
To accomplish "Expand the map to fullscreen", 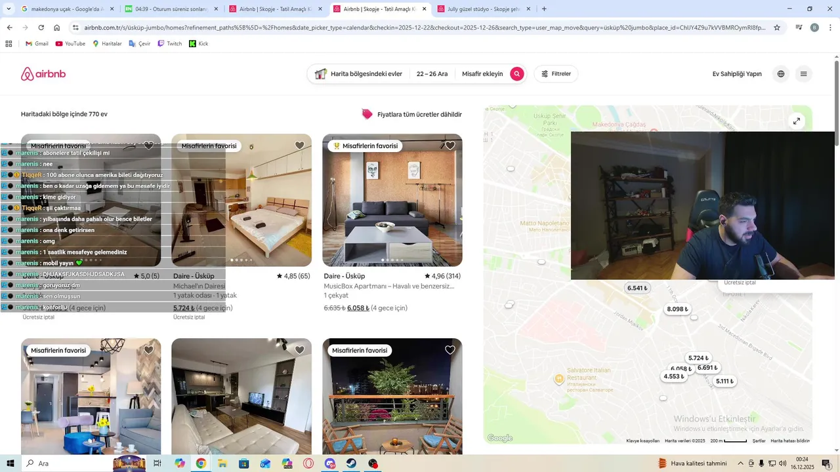I will (796, 121).
